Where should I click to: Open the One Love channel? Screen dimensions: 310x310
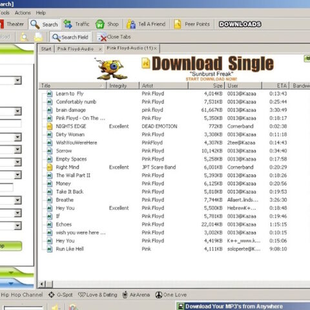(x=171, y=294)
